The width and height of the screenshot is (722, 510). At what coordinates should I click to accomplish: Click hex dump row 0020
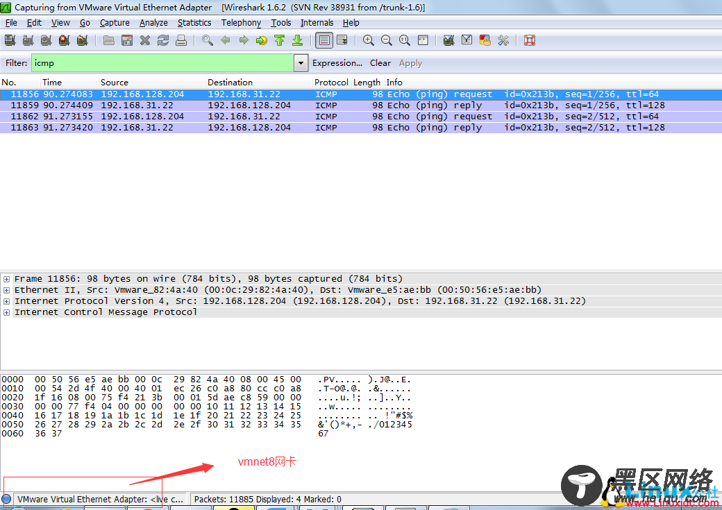pyautogui.click(x=206, y=398)
